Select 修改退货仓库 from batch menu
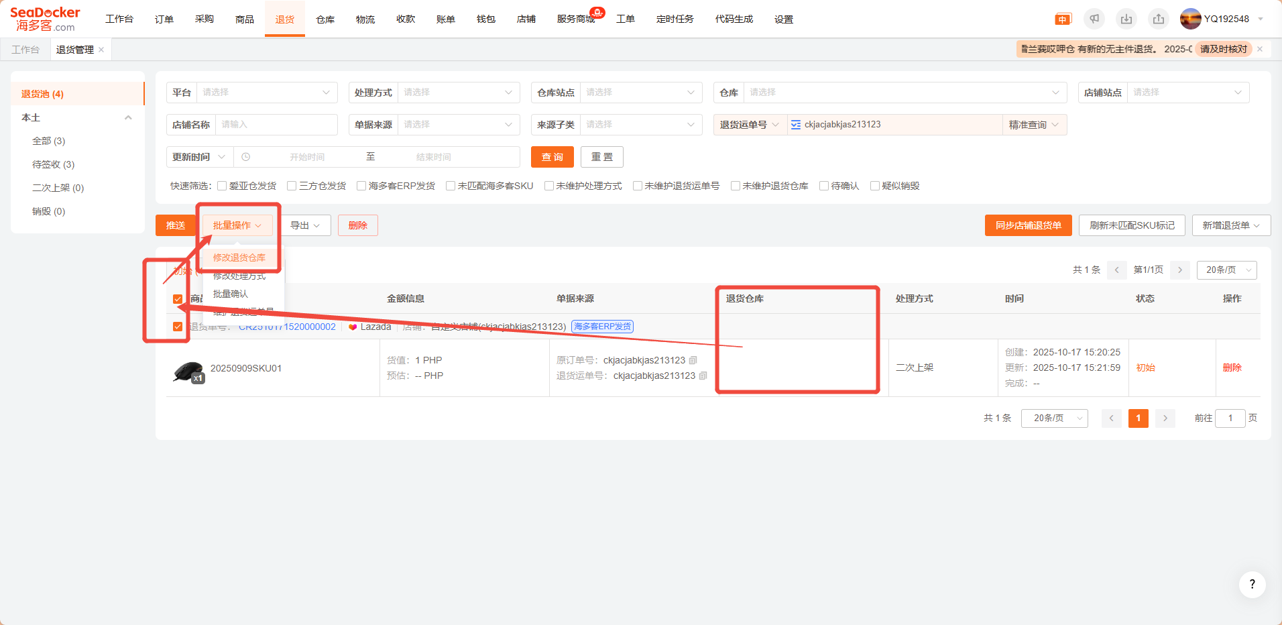This screenshot has height=625, width=1282. pos(239,258)
